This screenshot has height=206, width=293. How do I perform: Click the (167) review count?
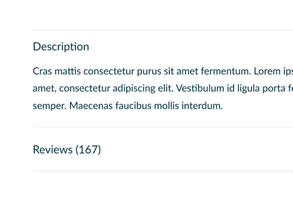click(x=88, y=149)
